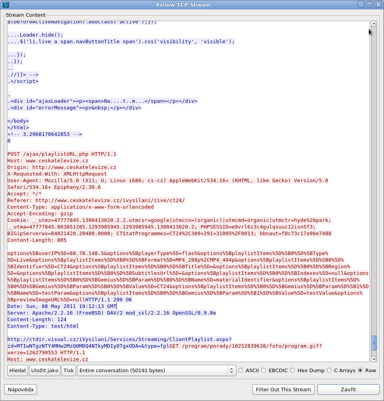
Task: Click the div id="ajaxLoader" line
Action: coord(102,101)
